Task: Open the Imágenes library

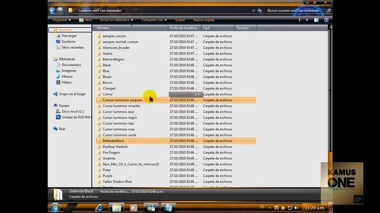Action: [69, 70]
